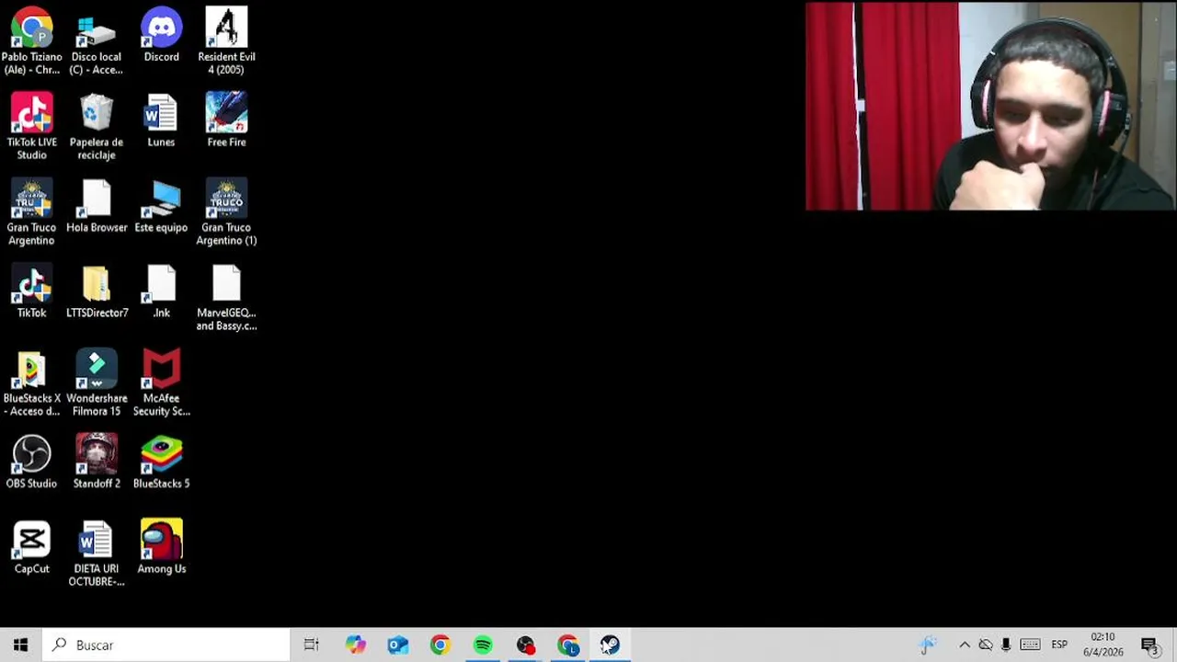The image size is (1177, 662).
Task: Open the Pablo Tiziano Chrome shortcut
Action: tap(31, 41)
